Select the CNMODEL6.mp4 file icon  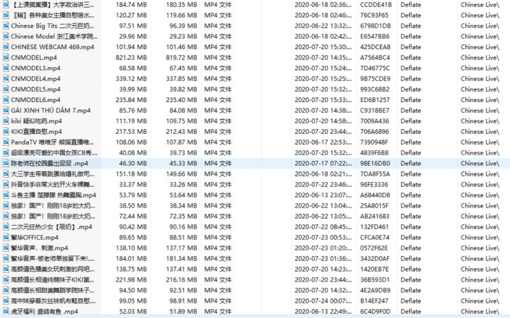[5, 100]
